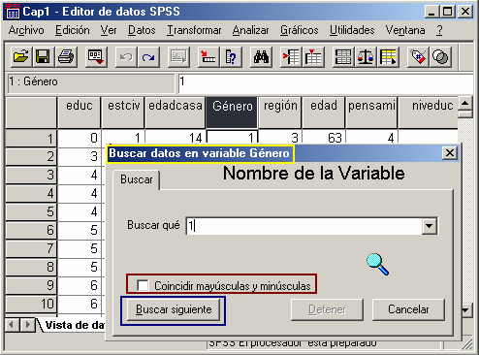Open file using the folder toolbar icon
This screenshot has width=479, height=355.
(x=21, y=57)
